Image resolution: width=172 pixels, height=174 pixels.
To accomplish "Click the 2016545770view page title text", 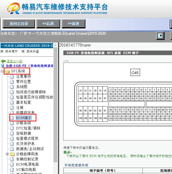I will [x=75, y=45].
